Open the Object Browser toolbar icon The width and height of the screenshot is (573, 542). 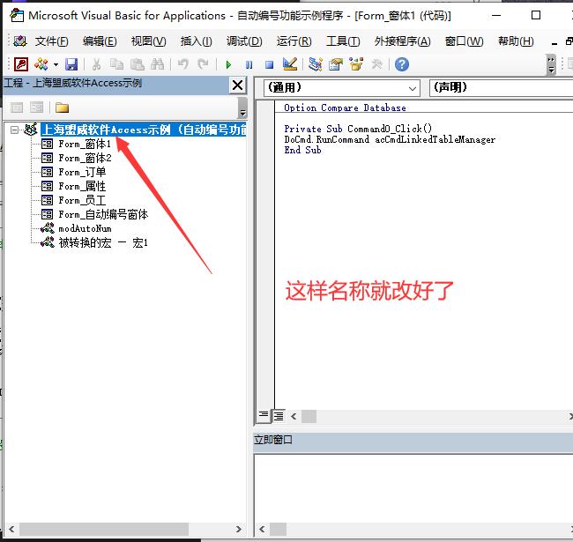[x=356, y=64]
